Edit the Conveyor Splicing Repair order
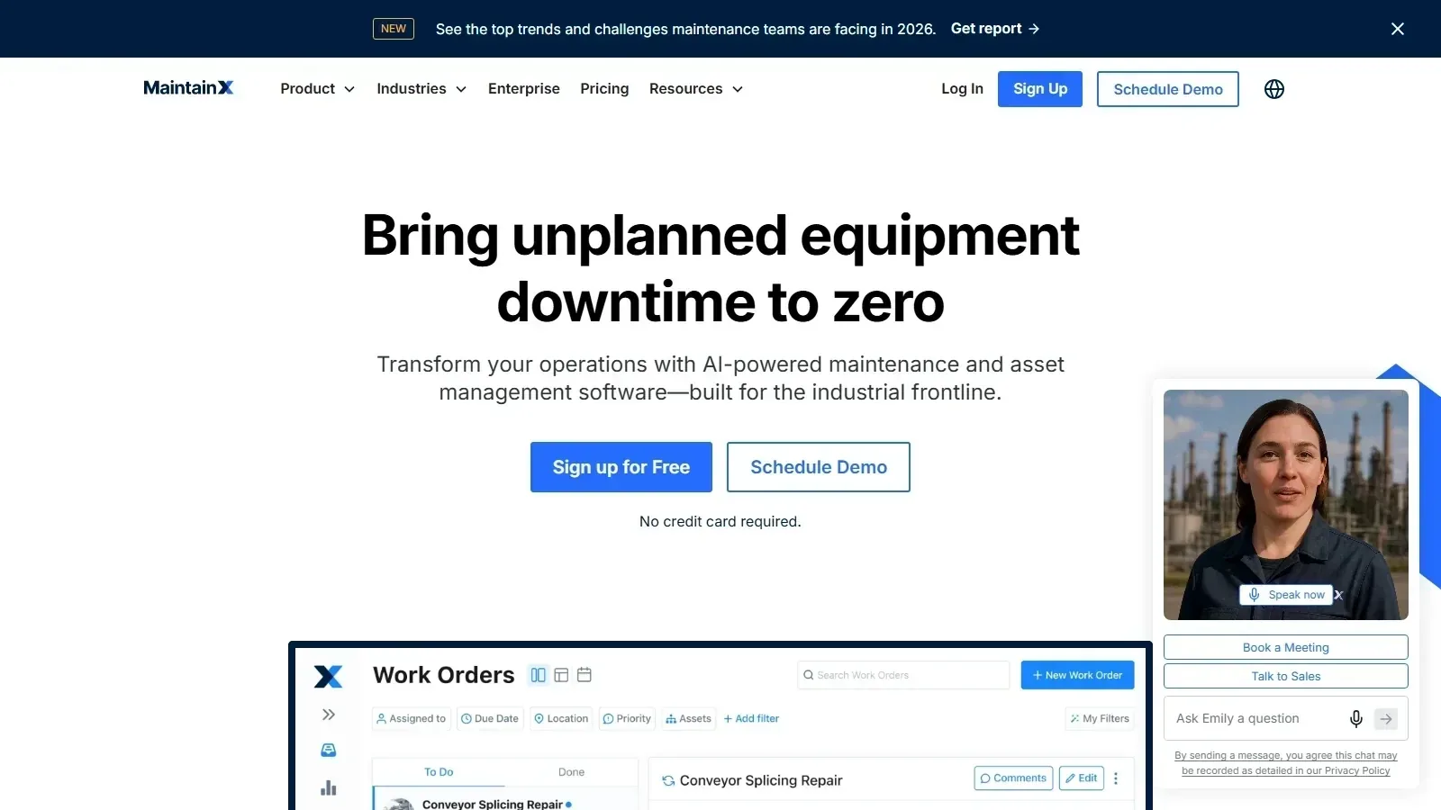This screenshot has height=810, width=1441. tap(1082, 778)
